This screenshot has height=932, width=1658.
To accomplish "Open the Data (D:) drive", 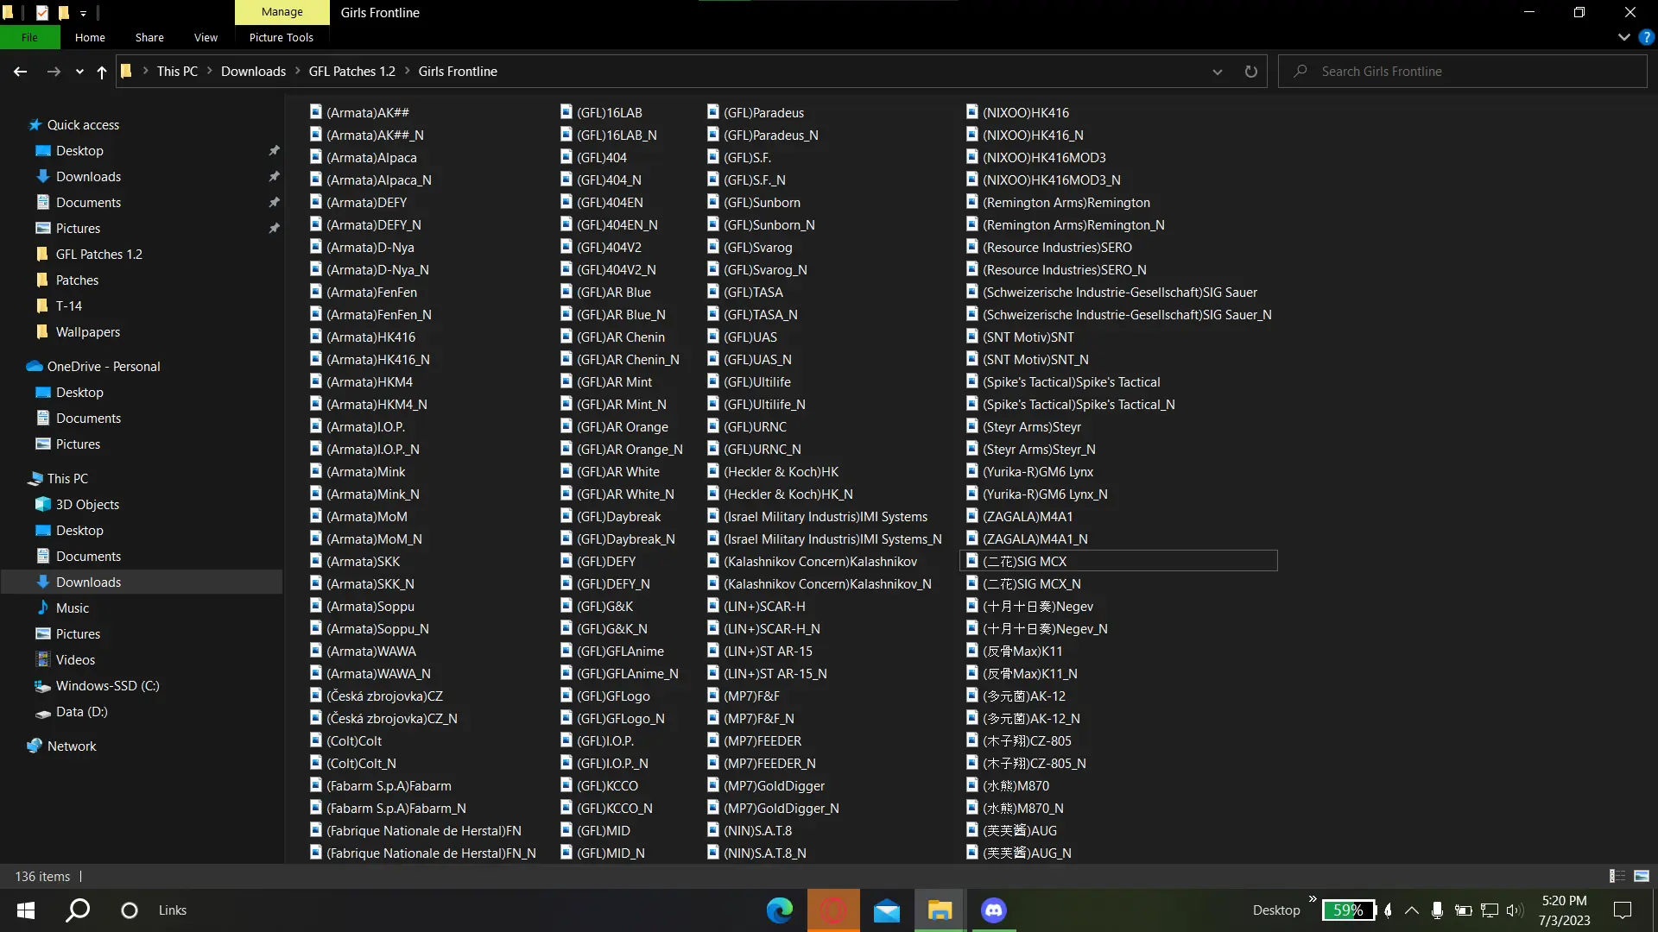I will (81, 712).
